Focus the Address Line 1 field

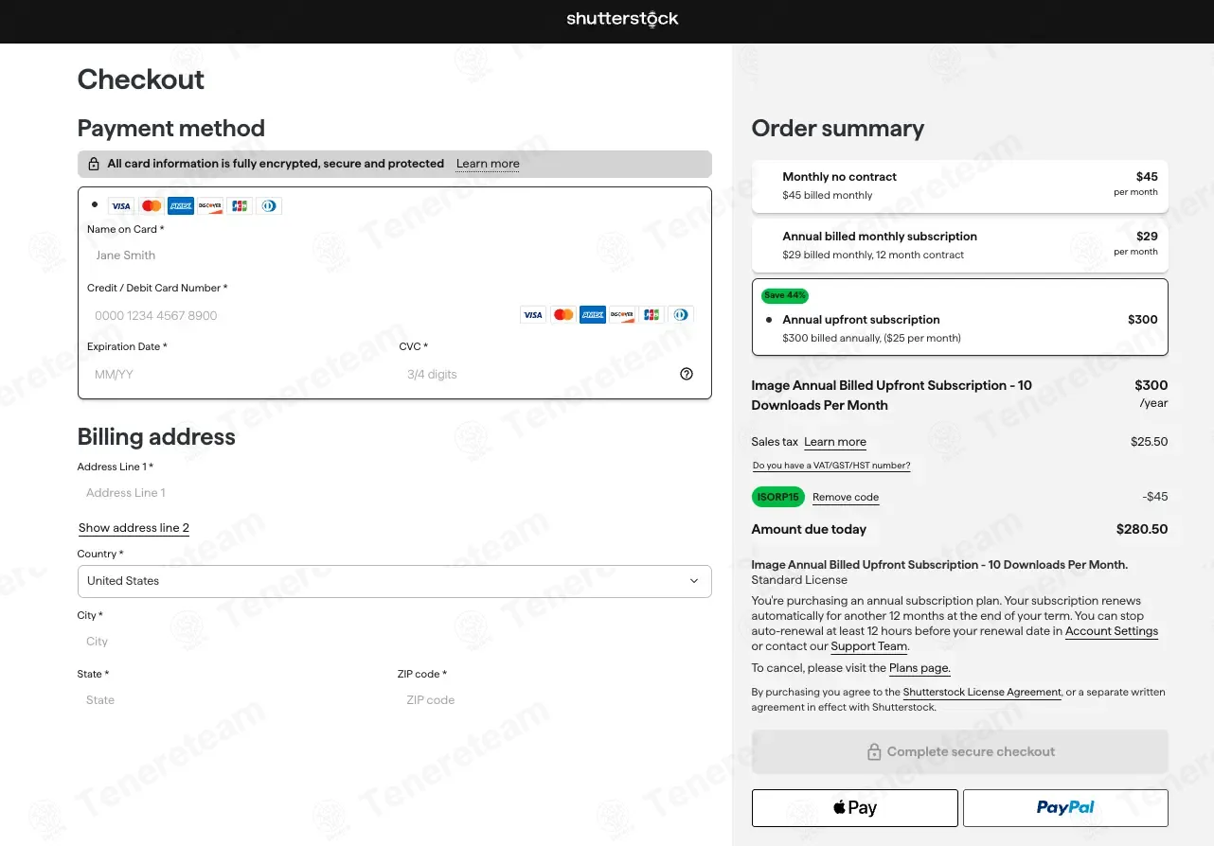[394, 493]
